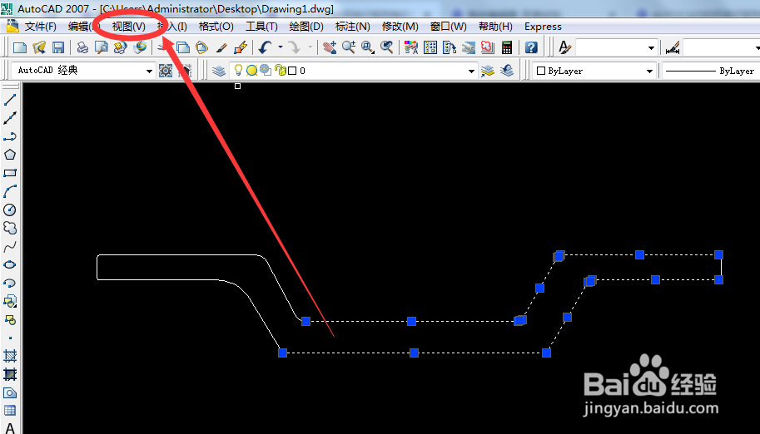The image size is (760, 434).
Task: Open the 帮助(H) menu
Action: pos(495,26)
